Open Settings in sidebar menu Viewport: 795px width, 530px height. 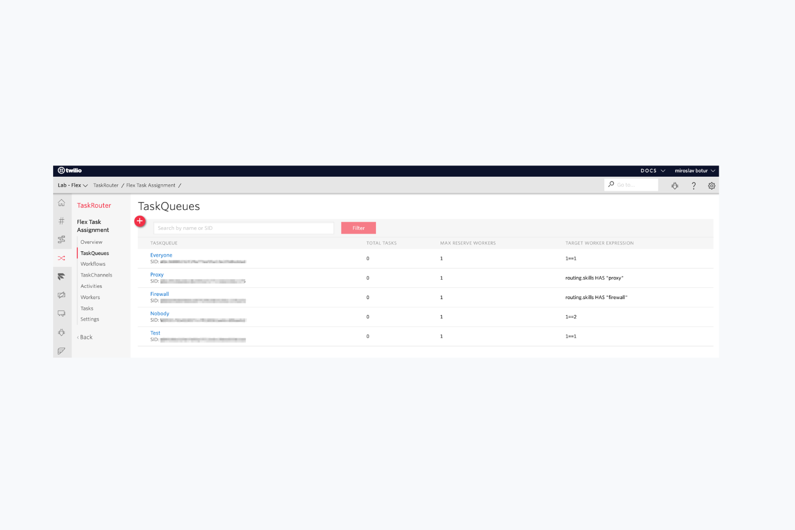pyautogui.click(x=90, y=319)
